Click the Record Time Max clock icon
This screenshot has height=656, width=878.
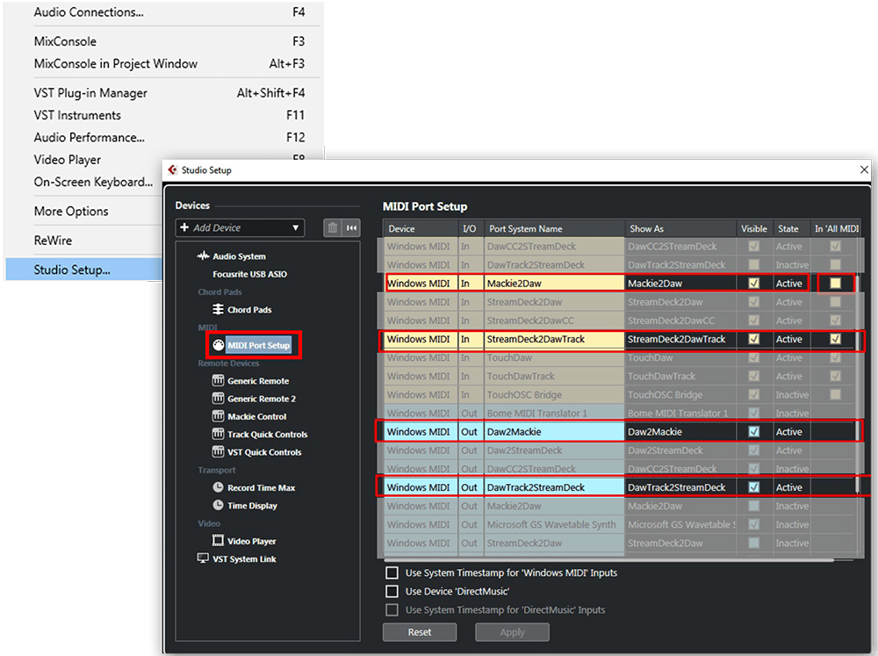point(218,487)
